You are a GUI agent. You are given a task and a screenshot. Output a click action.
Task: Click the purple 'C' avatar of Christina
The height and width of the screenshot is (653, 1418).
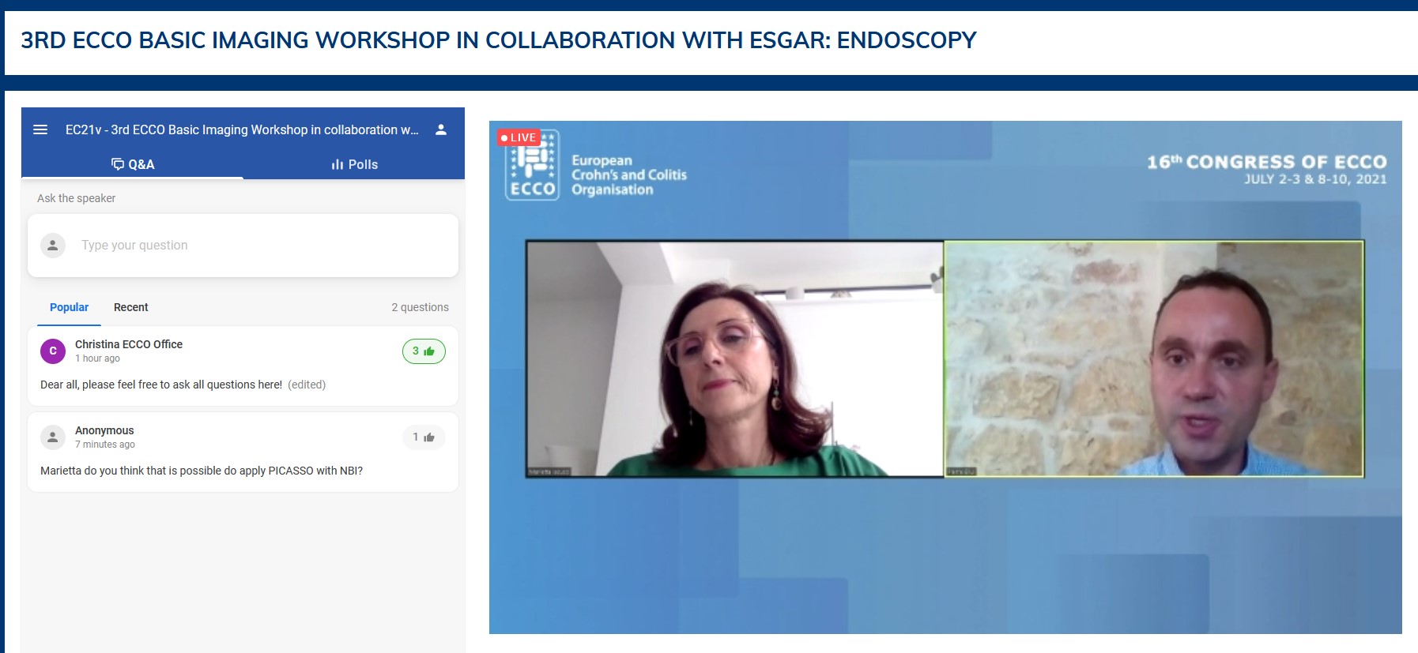coord(53,351)
